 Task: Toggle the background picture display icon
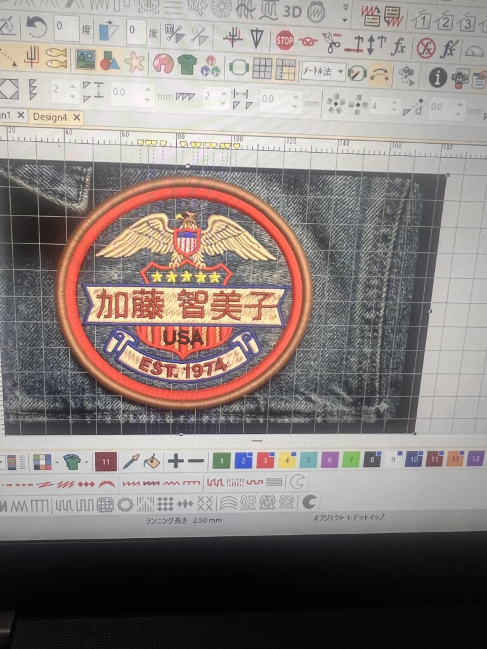[86, 59]
